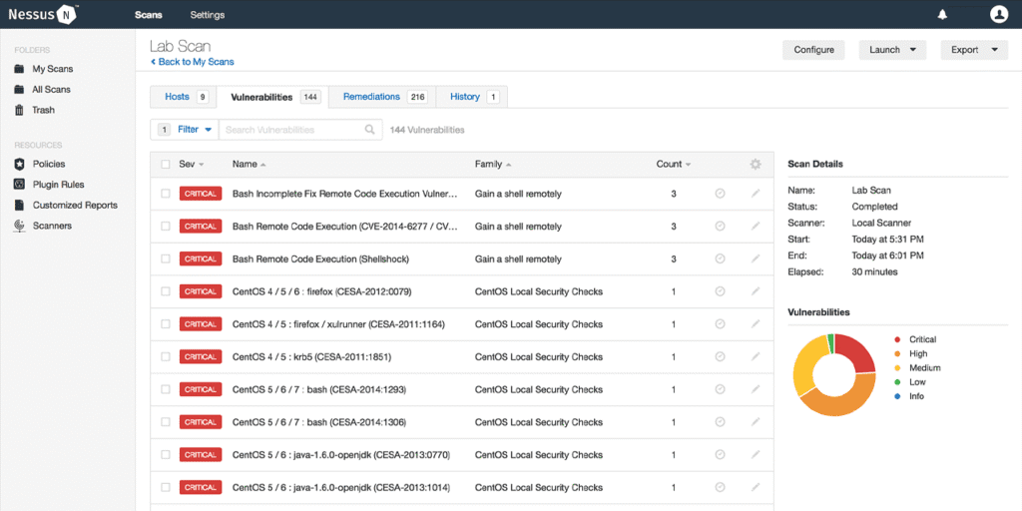Click the vulnerabilities donut chart
The height and width of the screenshot is (511, 1022).
(x=834, y=375)
